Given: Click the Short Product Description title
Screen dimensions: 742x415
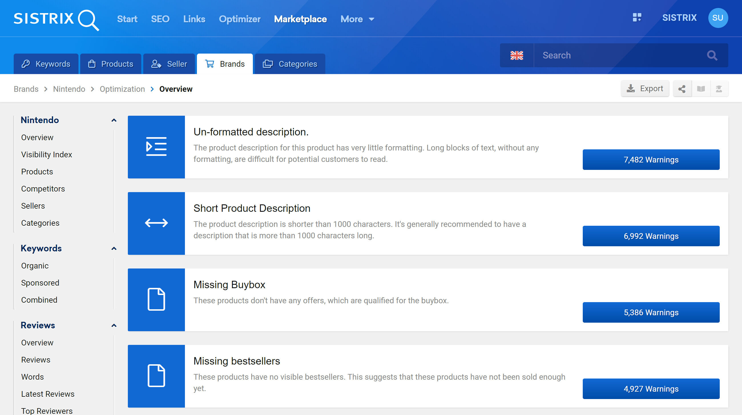Looking at the screenshot, I should pyautogui.click(x=252, y=208).
